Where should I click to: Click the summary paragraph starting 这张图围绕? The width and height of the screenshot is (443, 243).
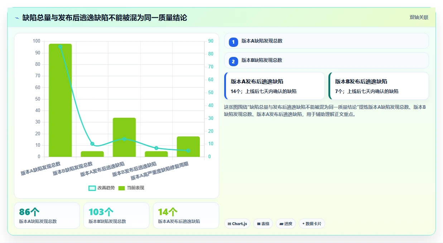325,111
